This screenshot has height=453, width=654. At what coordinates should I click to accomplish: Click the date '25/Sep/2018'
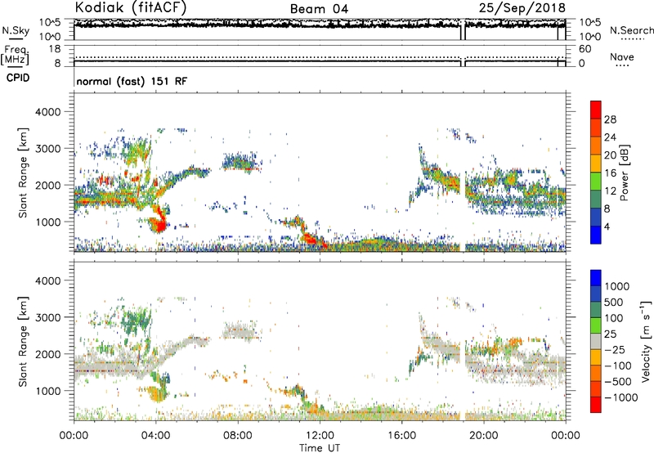click(522, 7)
